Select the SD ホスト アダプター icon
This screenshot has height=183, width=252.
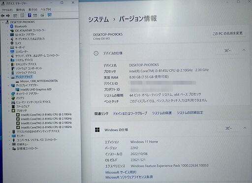[12, 35]
